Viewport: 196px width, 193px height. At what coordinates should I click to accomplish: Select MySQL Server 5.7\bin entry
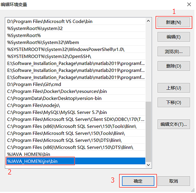click(75, 112)
